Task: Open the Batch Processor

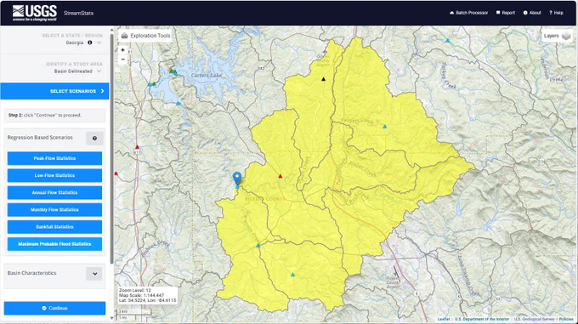Action: coord(468,13)
